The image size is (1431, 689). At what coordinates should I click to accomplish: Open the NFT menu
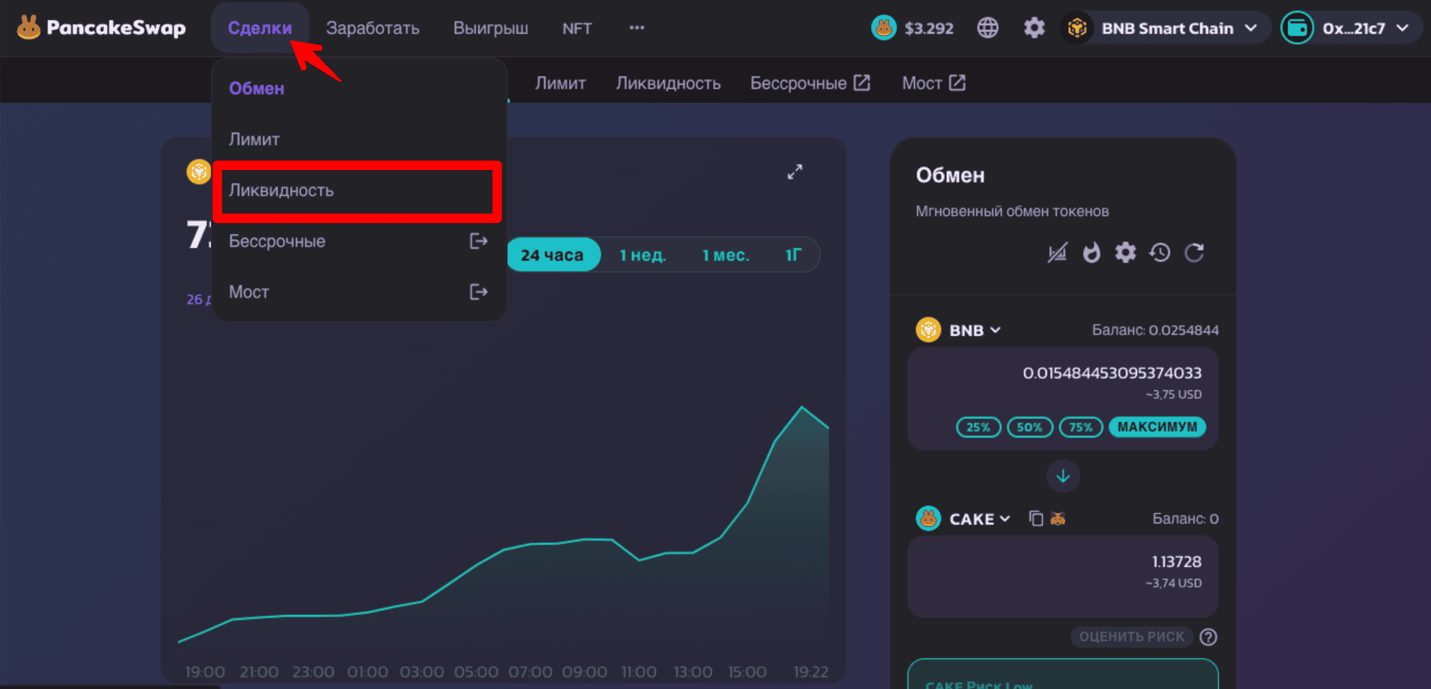577,28
